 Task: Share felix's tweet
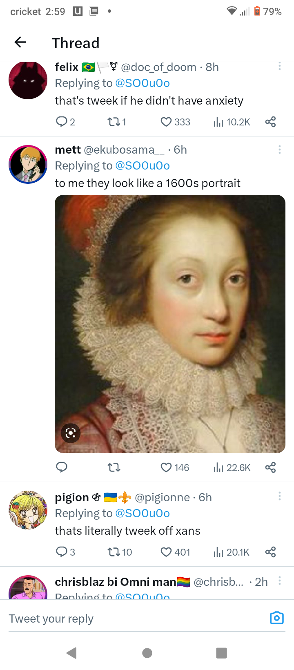tap(270, 122)
